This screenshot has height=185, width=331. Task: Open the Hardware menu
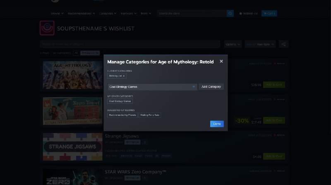pyautogui.click(x=129, y=14)
